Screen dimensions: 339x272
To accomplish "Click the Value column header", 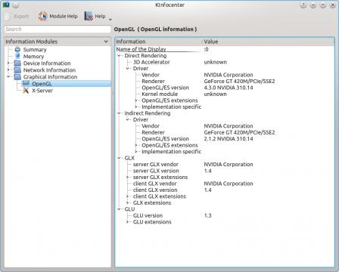I will tap(269, 42).
